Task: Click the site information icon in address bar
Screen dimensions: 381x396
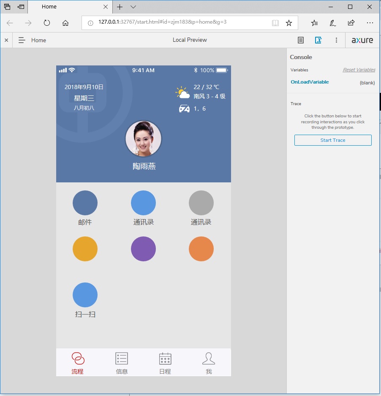Action: [90, 23]
